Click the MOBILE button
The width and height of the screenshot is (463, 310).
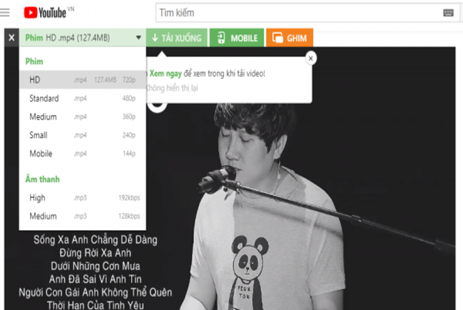click(x=237, y=38)
